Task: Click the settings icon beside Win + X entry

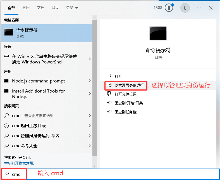Action: pyautogui.click(x=6, y=56)
